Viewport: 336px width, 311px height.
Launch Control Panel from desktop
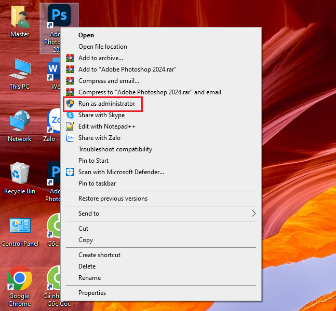pyautogui.click(x=20, y=228)
